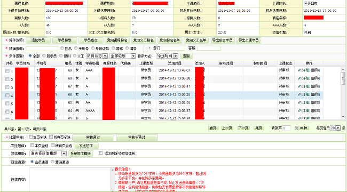Check 本页全选 in the 批量审核 row
The image size is (347, 192).
[x=31, y=137]
